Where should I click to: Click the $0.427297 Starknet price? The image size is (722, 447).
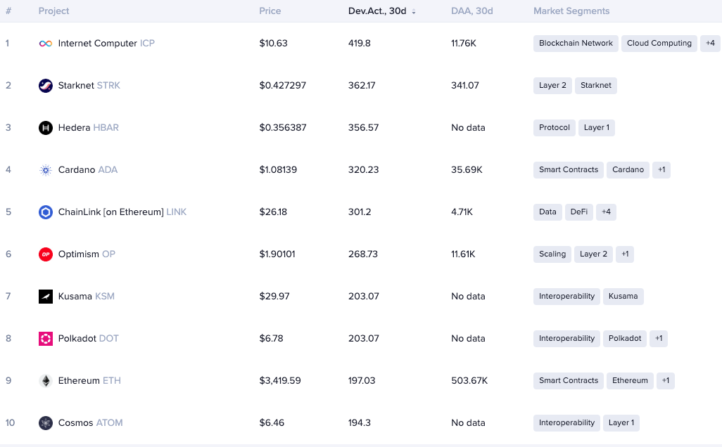pos(283,86)
